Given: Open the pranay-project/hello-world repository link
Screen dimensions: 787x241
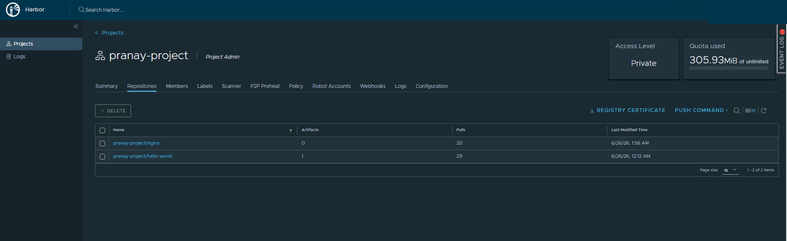Looking at the screenshot, I should pyautogui.click(x=143, y=157).
